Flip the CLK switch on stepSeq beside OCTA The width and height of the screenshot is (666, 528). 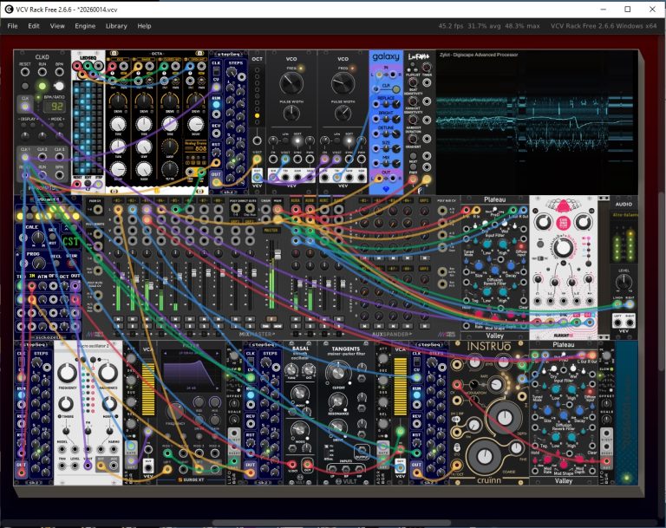click(216, 71)
